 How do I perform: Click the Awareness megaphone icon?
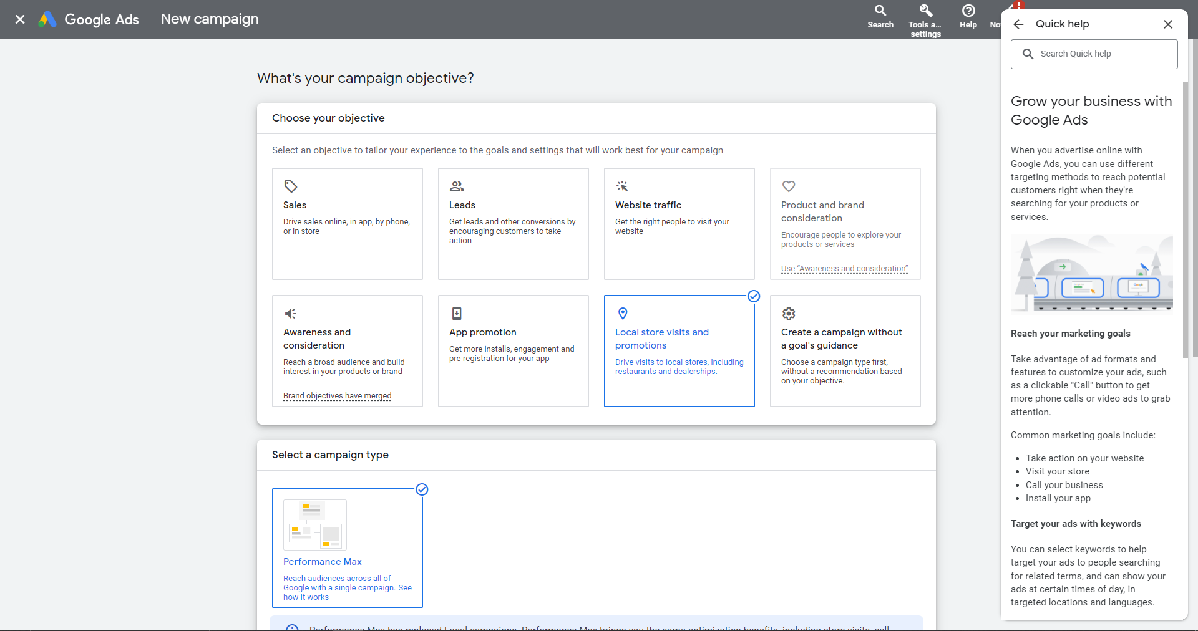coord(291,314)
